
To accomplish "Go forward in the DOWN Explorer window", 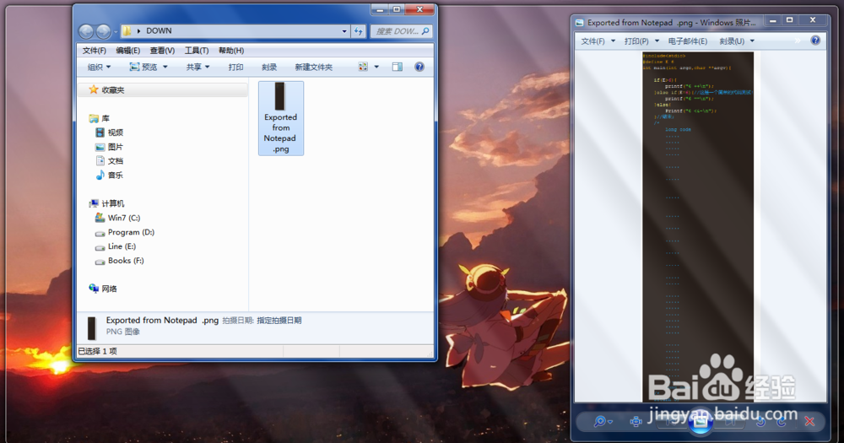I will pyautogui.click(x=103, y=31).
